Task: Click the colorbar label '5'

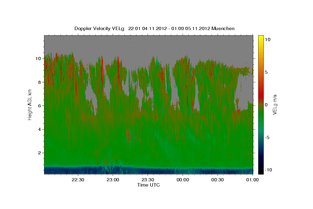Action: click(x=267, y=72)
